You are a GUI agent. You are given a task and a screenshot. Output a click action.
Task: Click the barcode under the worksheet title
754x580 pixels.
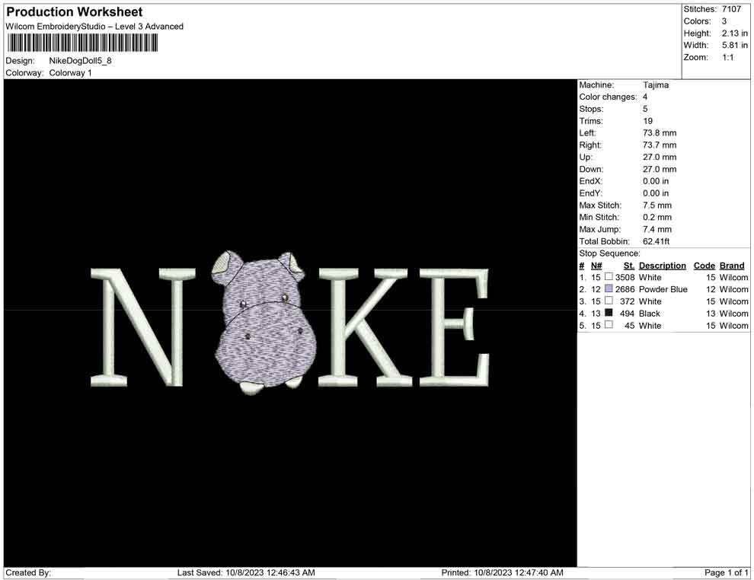[x=82, y=43]
